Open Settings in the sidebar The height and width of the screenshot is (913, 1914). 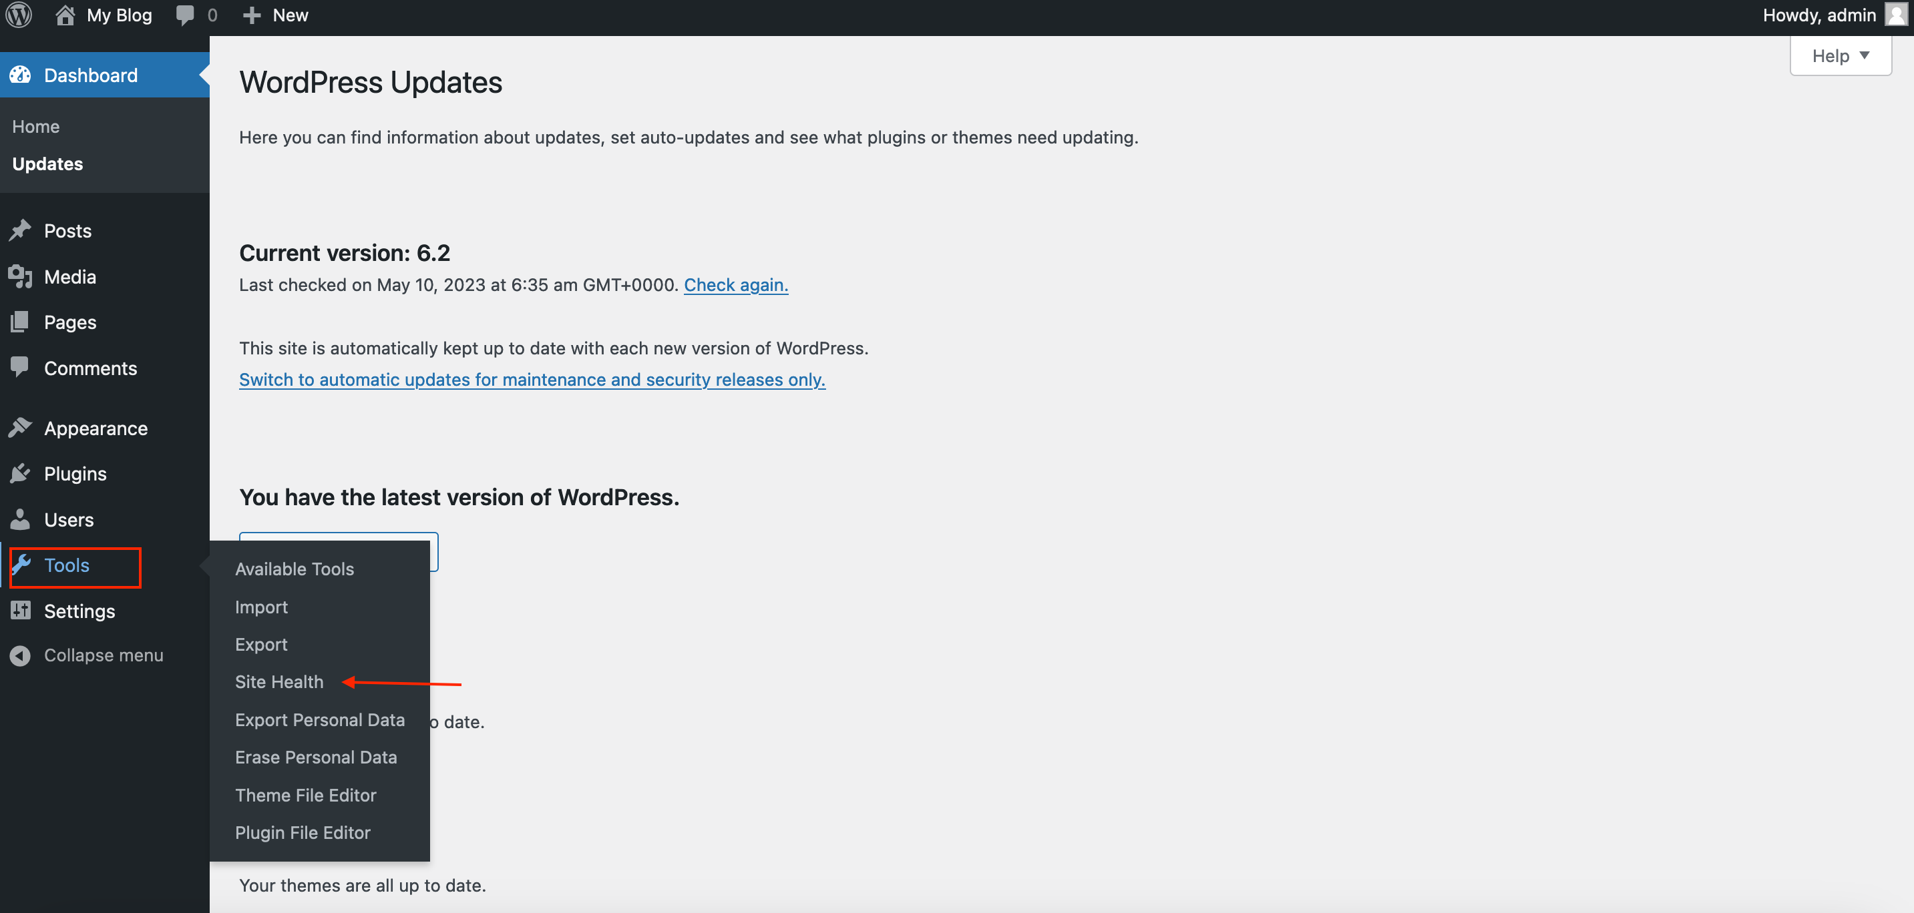pos(79,610)
